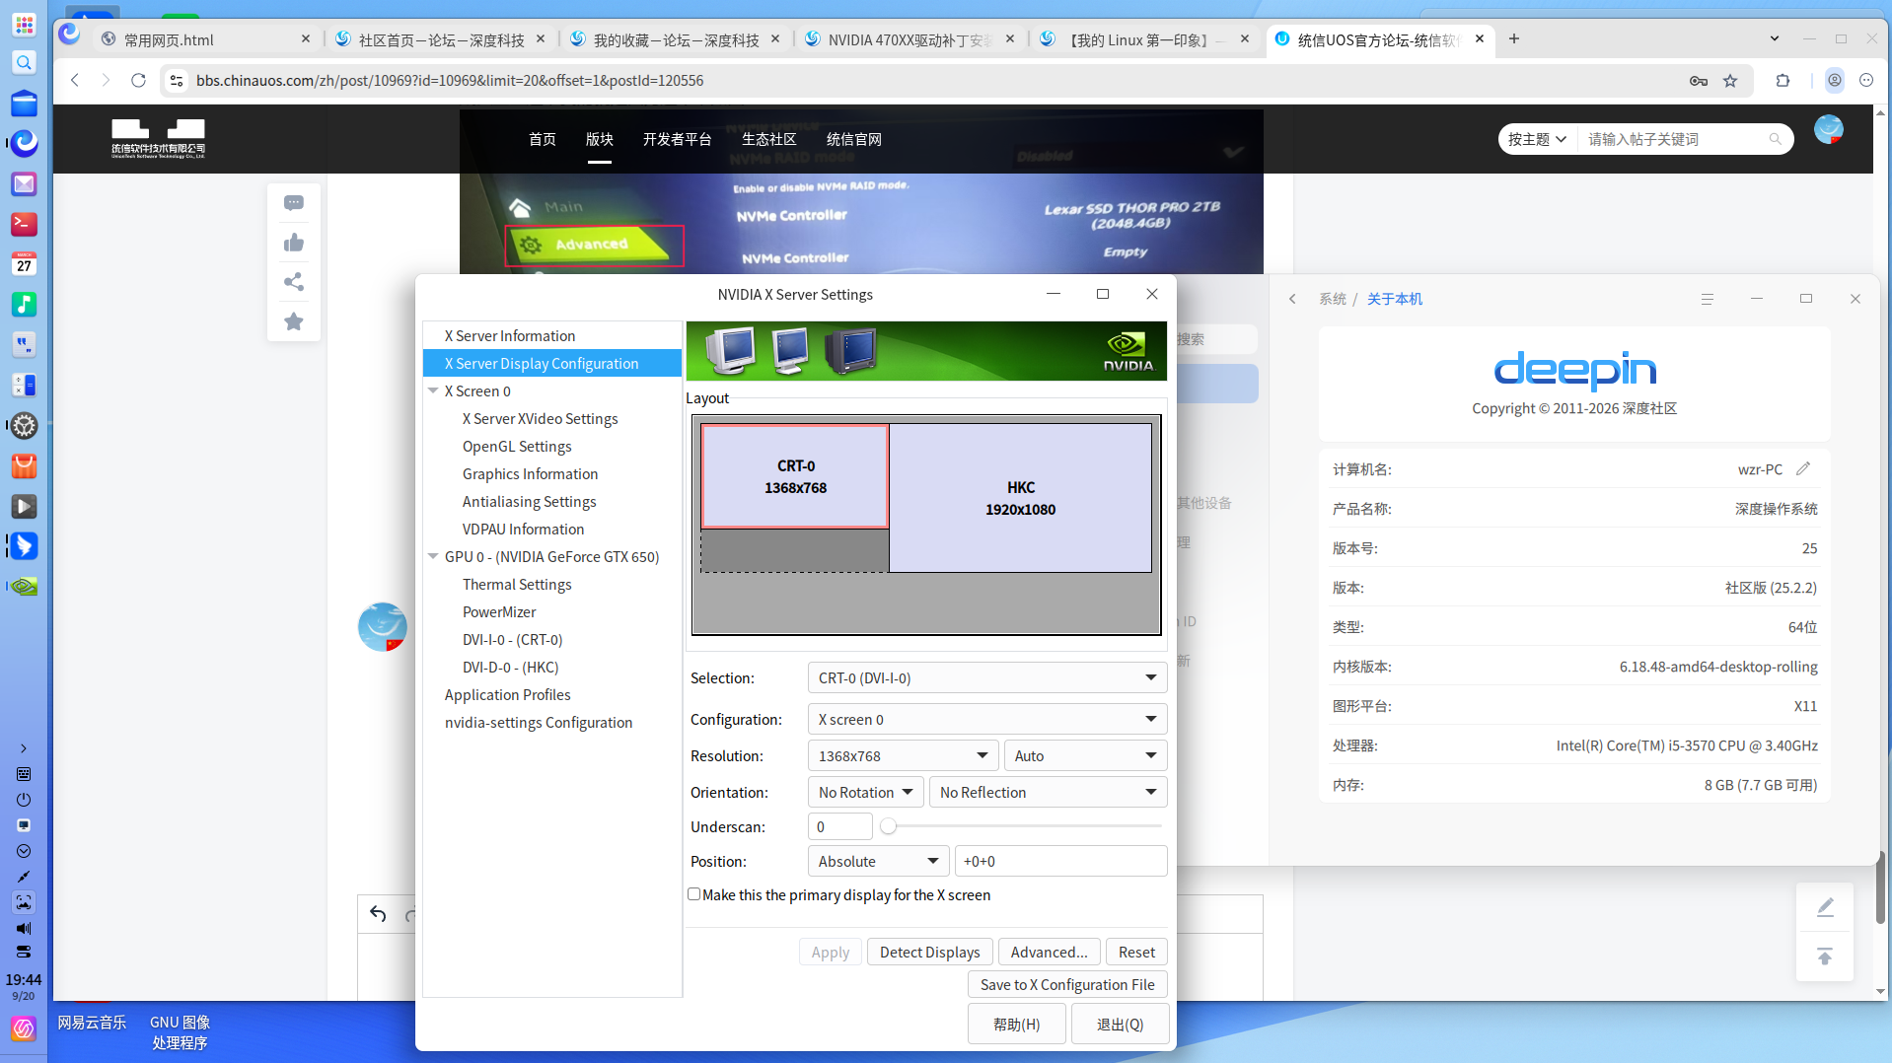Open the Absolute position dropdown
The image size is (1892, 1063).
[878, 862]
